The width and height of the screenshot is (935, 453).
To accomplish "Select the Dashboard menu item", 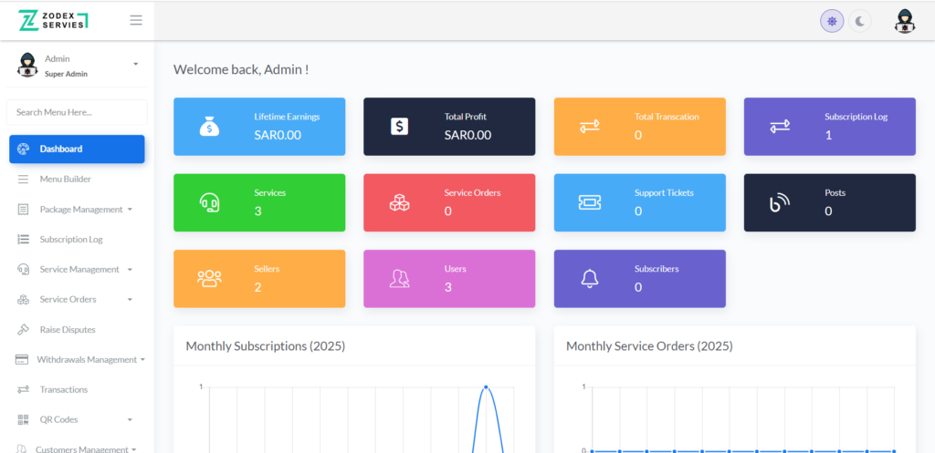I will coord(77,149).
